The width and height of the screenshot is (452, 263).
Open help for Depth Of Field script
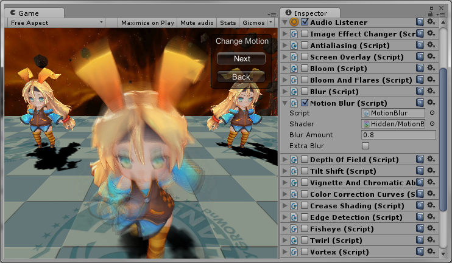(x=420, y=159)
